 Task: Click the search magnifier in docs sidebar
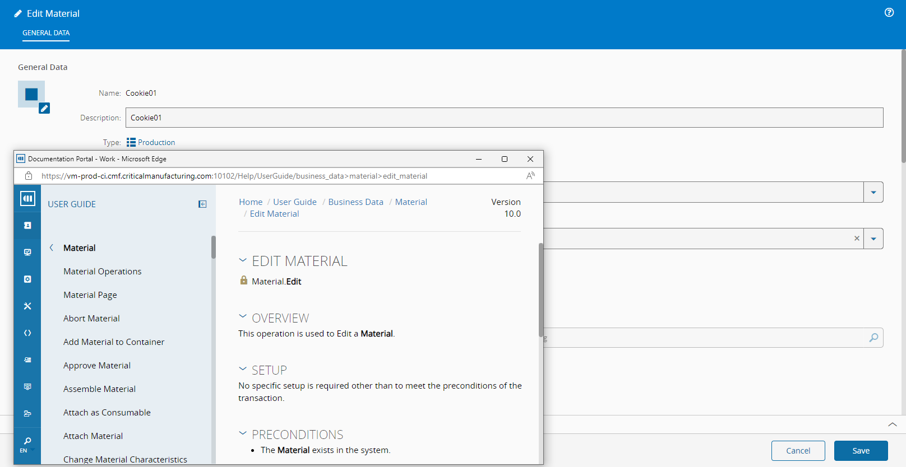coord(27,441)
